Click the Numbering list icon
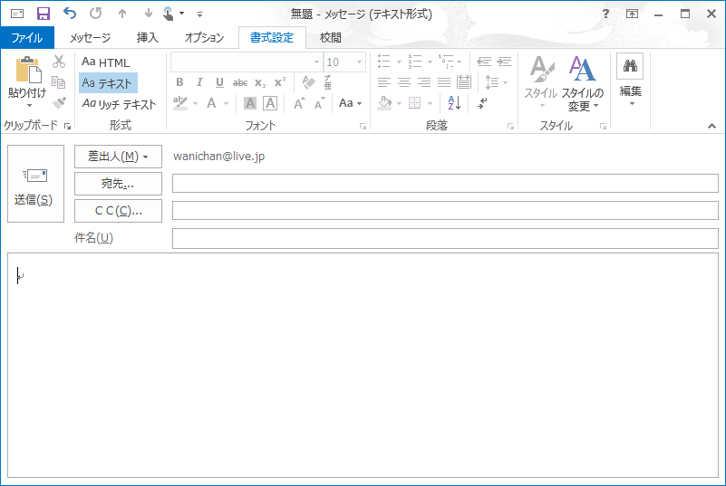 pyautogui.click(x=415, y=61)
